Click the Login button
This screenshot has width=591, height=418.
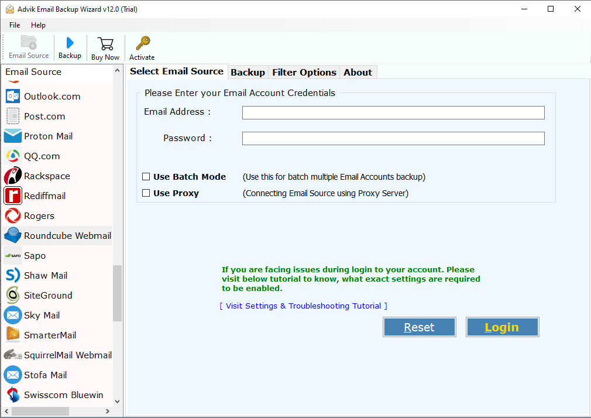coord(502,327)
